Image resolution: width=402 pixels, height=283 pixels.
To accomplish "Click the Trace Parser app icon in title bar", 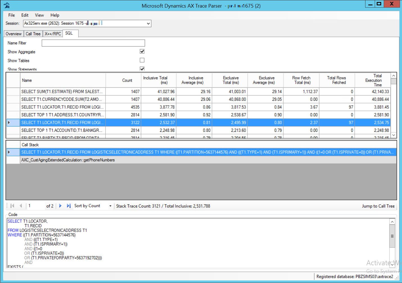I will click(7, 5).
